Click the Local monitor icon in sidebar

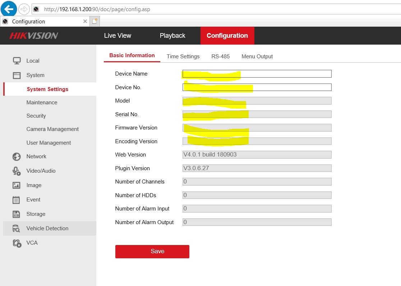click(17, 61)
